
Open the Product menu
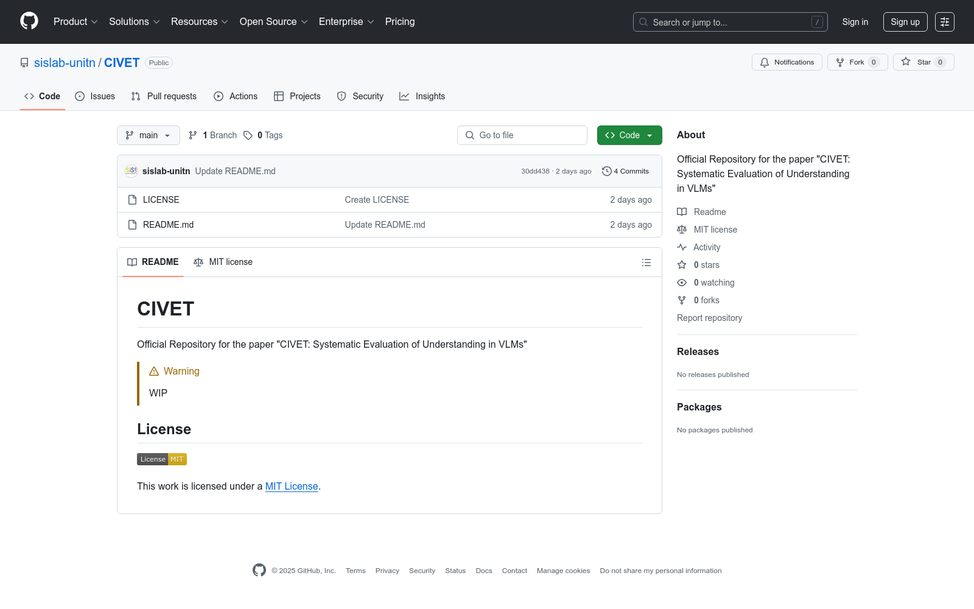point(75,22)
